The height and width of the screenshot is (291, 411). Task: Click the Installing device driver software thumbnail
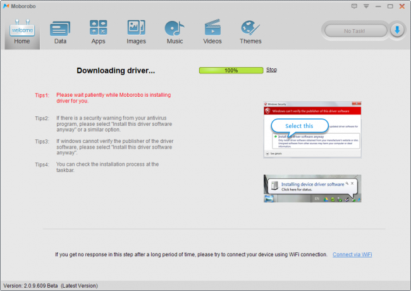[x=312, y=189]
